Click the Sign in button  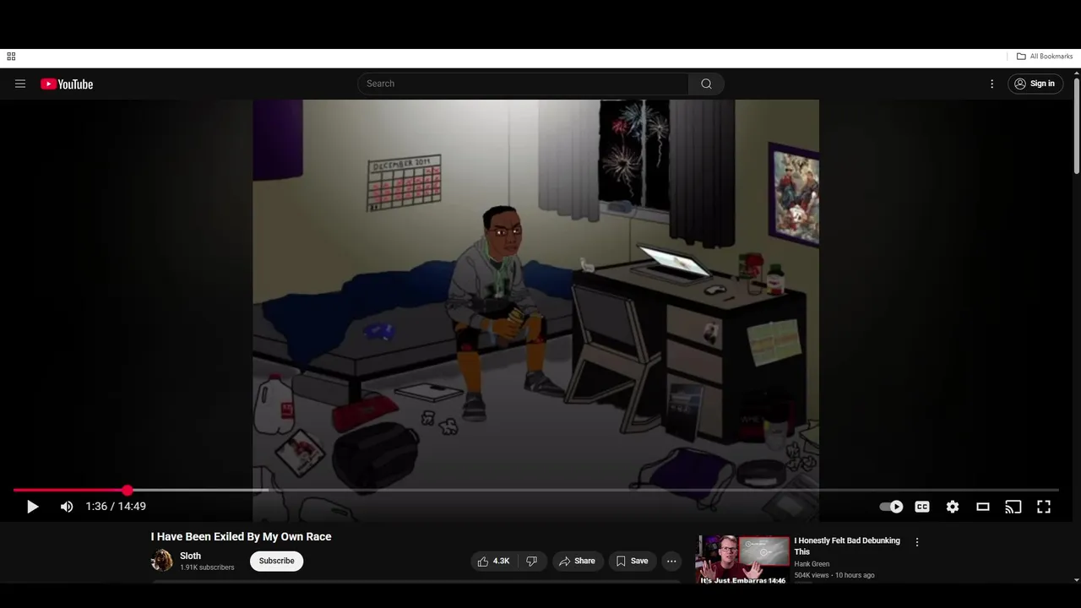[1035, 84]
